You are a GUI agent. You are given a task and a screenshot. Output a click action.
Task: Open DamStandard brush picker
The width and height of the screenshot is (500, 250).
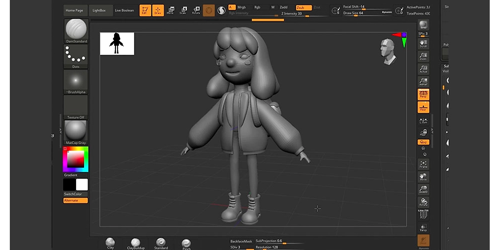76,31
